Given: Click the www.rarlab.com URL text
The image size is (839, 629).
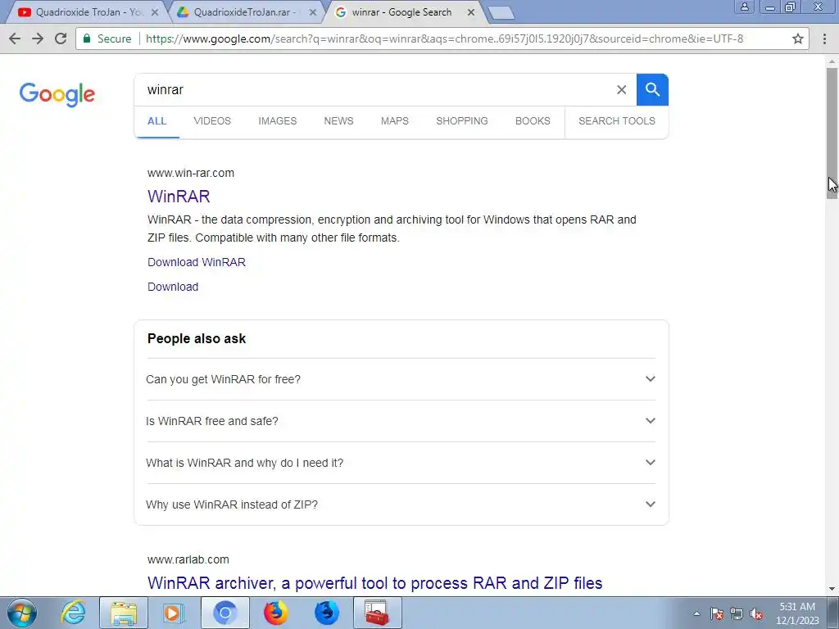Looking at the screenshot, I should click(x=188, y=559).
